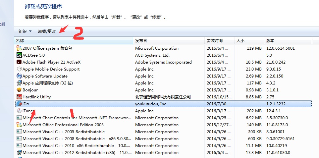This screenshot has width=319, height=158.
Task: Click version 9.0.30729.6161
Action: (x=281, y=139)
